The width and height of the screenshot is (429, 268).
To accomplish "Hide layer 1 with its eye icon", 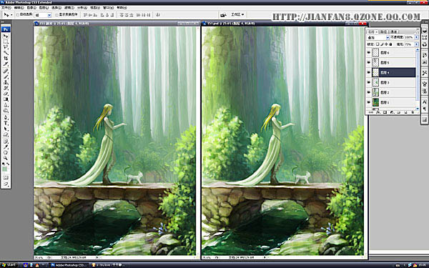I will (369, 102).
